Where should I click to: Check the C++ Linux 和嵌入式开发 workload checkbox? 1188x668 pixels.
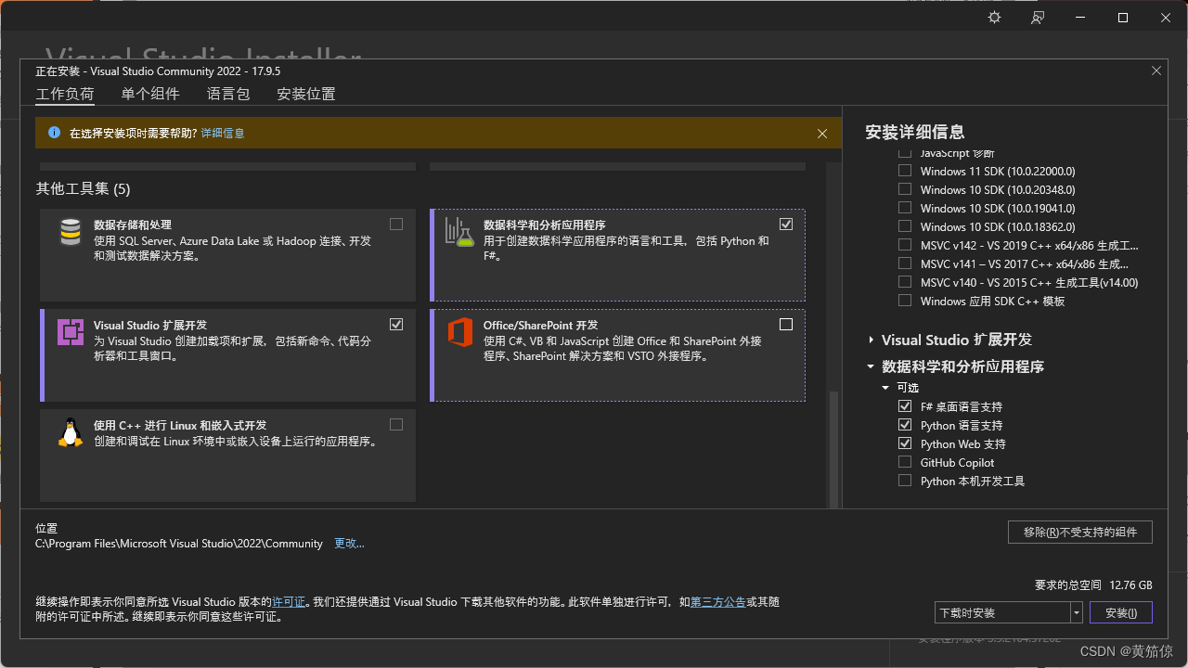point(396,424)
